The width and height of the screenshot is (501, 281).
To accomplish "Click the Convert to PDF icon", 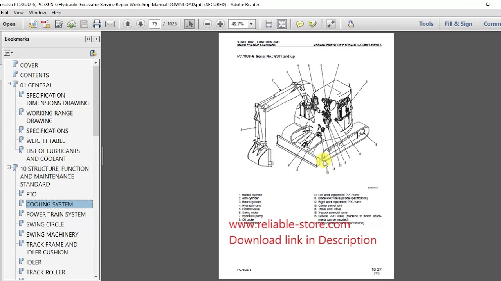I will (x=46, y=24).
